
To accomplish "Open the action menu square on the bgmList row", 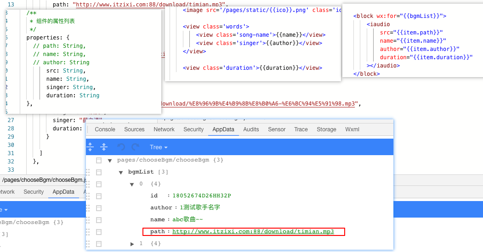I will (x=98, y=172).
